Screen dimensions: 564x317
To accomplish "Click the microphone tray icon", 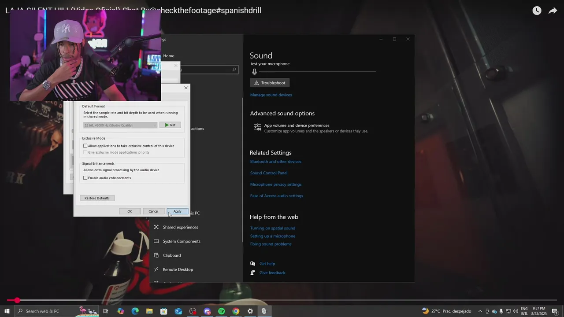I will pos(501,311).
